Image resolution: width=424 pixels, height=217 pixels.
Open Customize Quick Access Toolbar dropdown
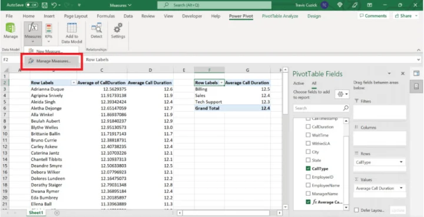click(x=79, y=5)
